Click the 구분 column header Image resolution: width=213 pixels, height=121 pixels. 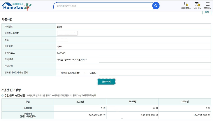(28, 102)
